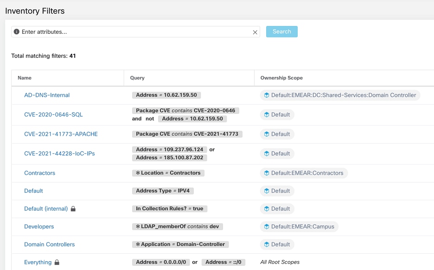Open the Developers filter
This screenshot has height=270, width=434.
[x=39, y=226]
